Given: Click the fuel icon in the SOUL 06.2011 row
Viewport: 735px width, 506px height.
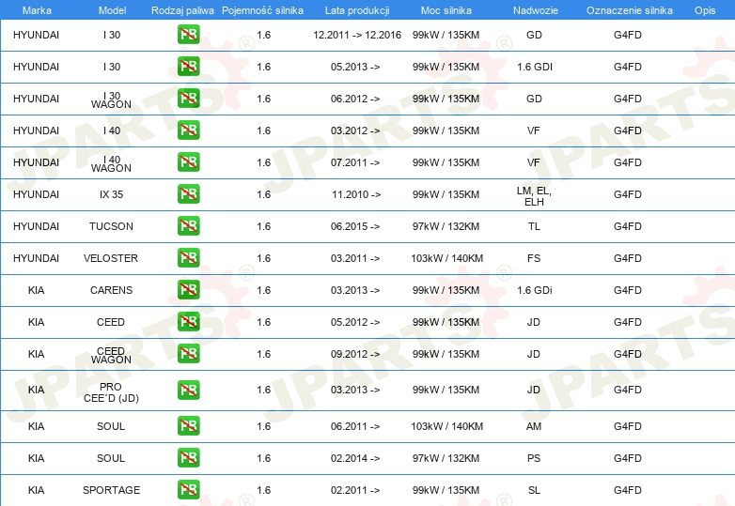Looking at the screenshot, I should [188, 426].
